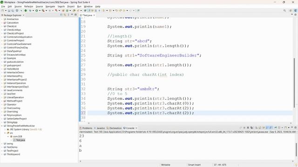Open the Run button dropdown arrow
Image resolution: width=298 pixels, height=167 pixels.
click(x=40, y=11)
